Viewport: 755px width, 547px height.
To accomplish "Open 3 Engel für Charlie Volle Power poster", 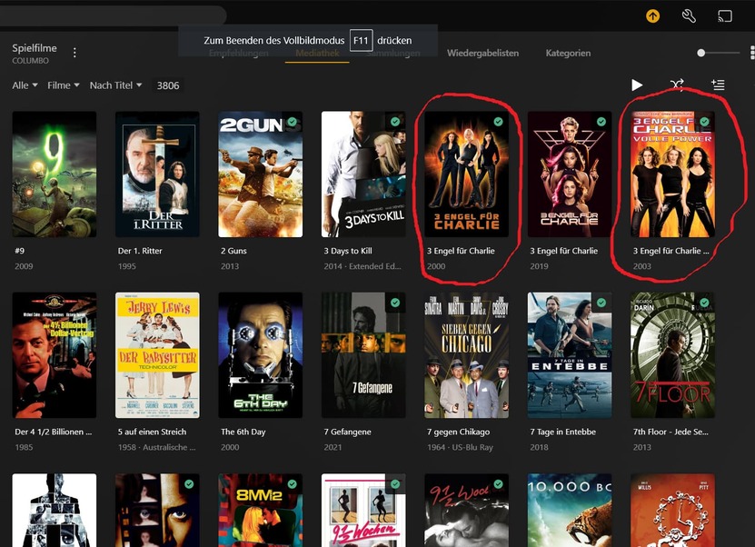I will tap(672, 174).
